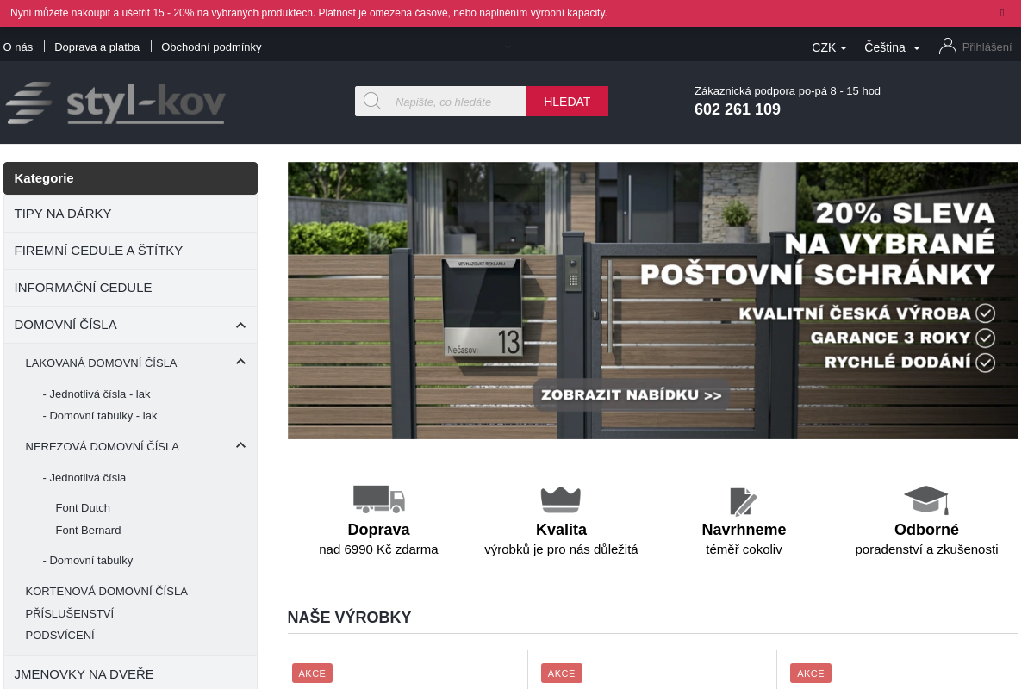Open Domovní tabulky - lak link

100,416
